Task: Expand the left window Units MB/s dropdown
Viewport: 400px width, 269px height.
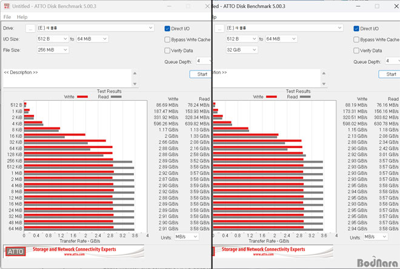Action: point(187,237)
